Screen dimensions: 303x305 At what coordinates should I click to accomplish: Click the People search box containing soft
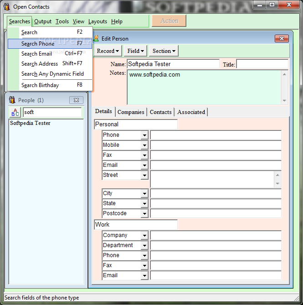52,112
